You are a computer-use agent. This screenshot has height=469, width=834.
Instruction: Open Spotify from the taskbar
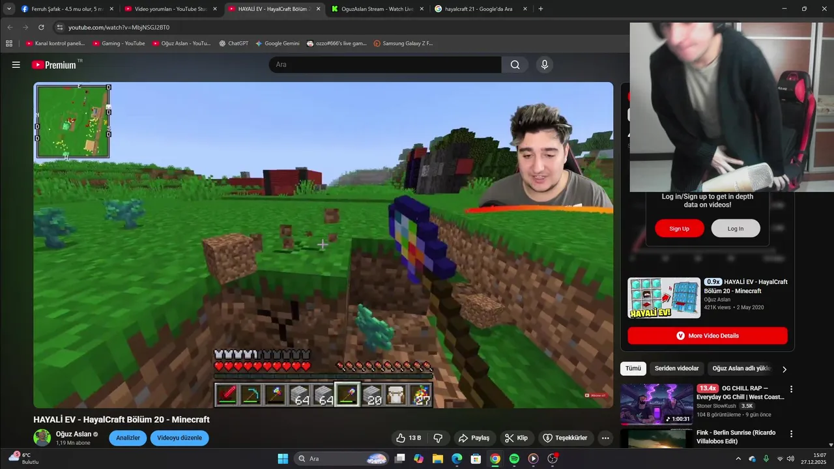pos(514,459)
